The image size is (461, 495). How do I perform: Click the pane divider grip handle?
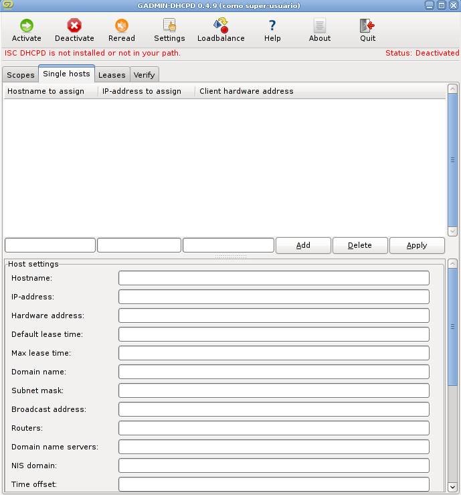[x=230, y=257]
